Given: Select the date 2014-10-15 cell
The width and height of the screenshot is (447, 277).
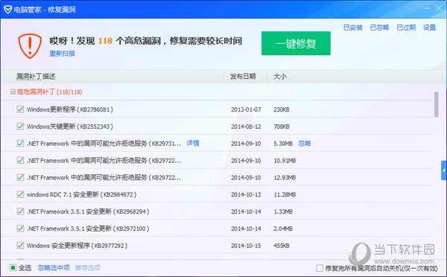Looking at the screenshot, I should point(246,246).
